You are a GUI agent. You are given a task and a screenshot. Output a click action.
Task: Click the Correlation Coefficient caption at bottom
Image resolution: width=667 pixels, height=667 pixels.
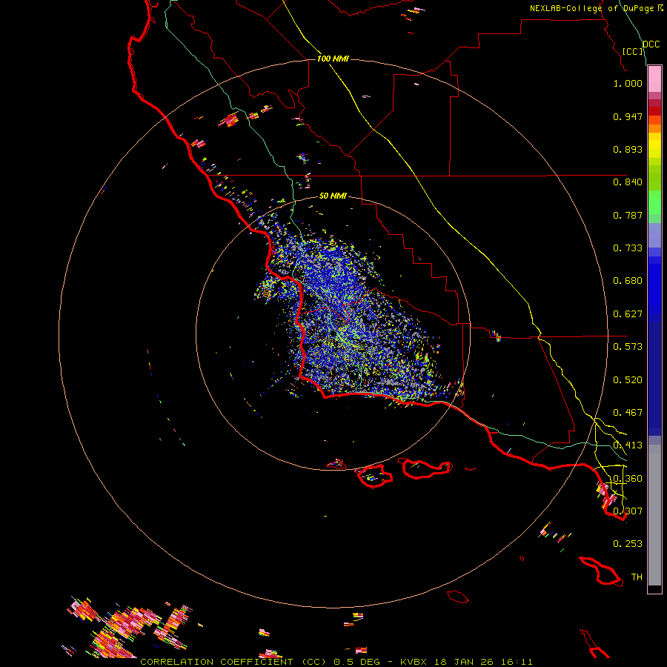(x=336, y=662)
